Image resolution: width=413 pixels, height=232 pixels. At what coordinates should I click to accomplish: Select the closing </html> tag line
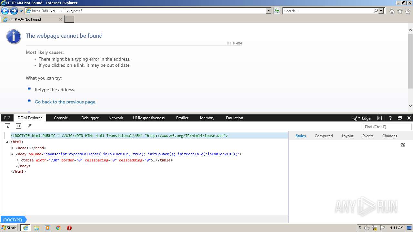(x=18, y=172)
